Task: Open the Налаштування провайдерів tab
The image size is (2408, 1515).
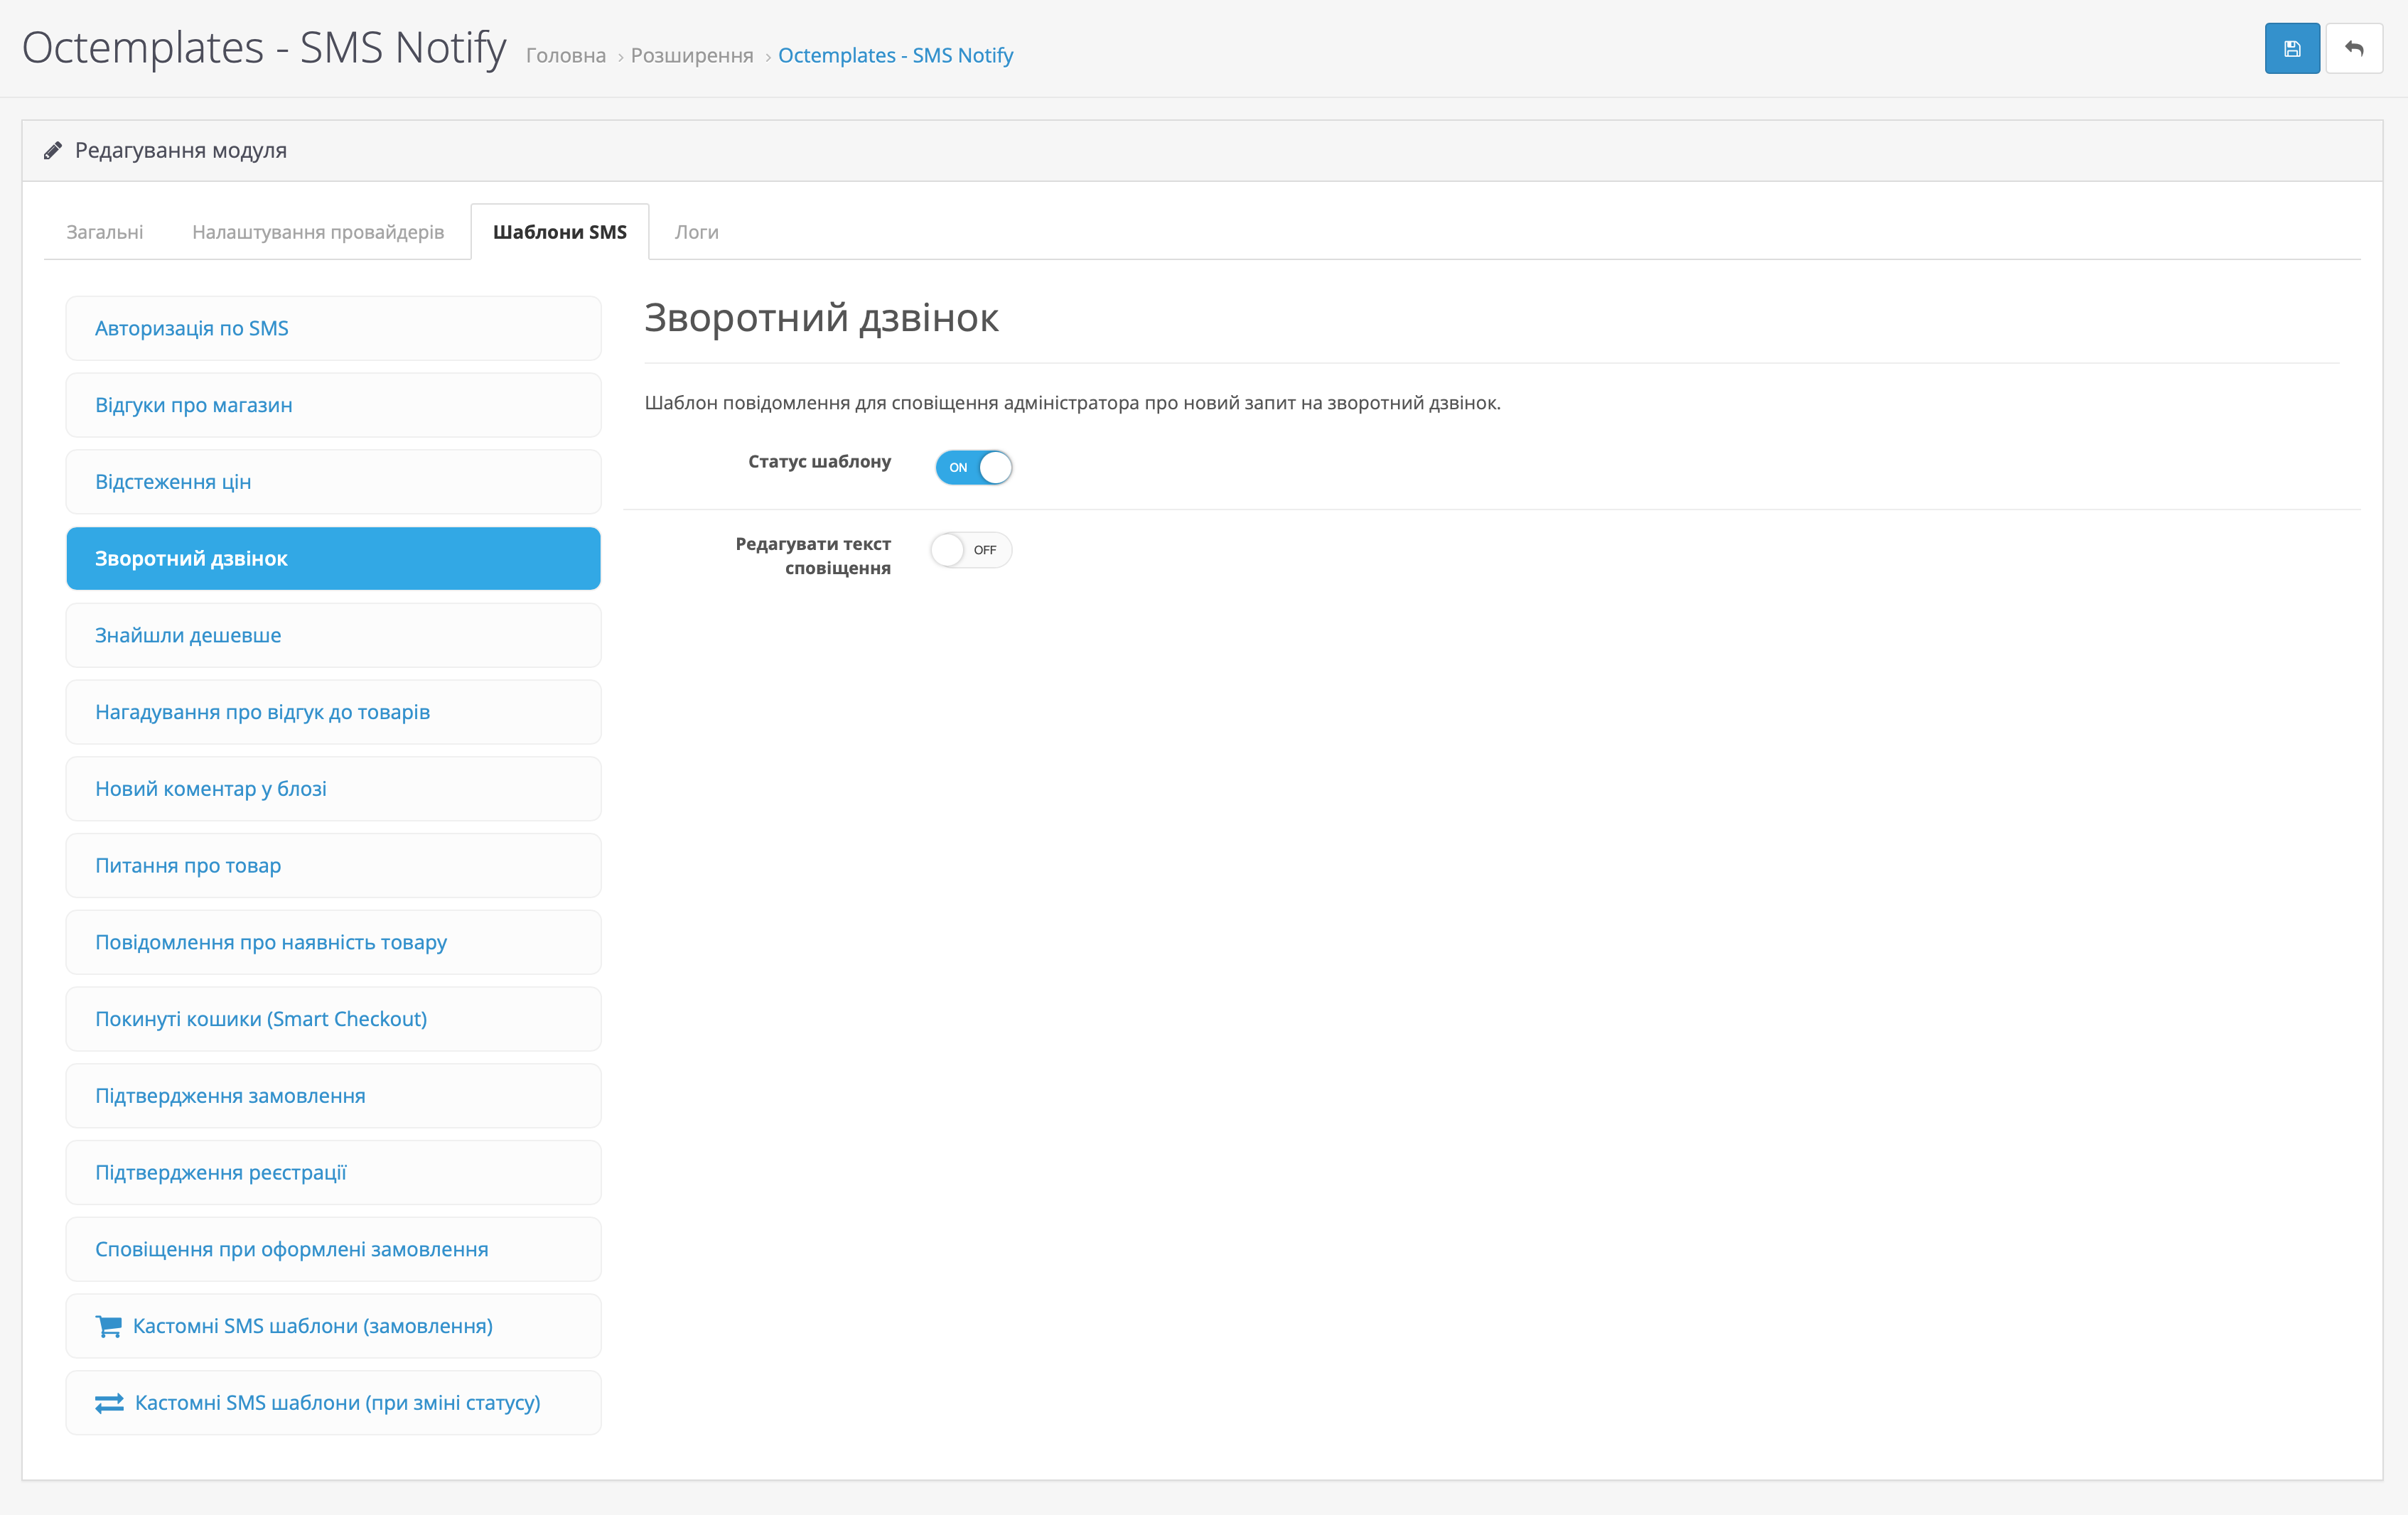Action: (318, 232)
